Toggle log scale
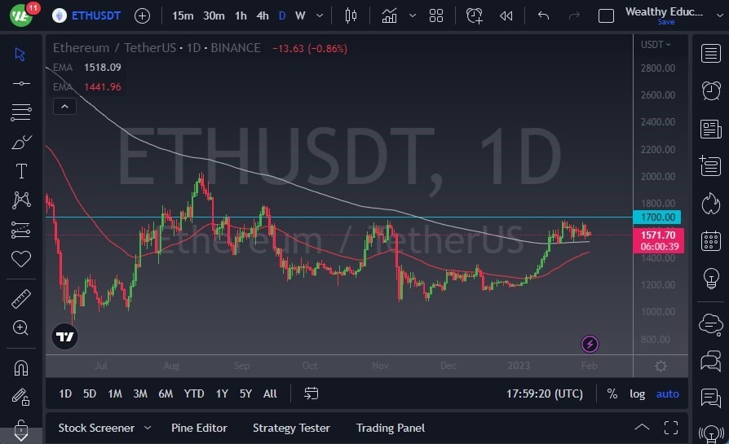 (637, 393)
